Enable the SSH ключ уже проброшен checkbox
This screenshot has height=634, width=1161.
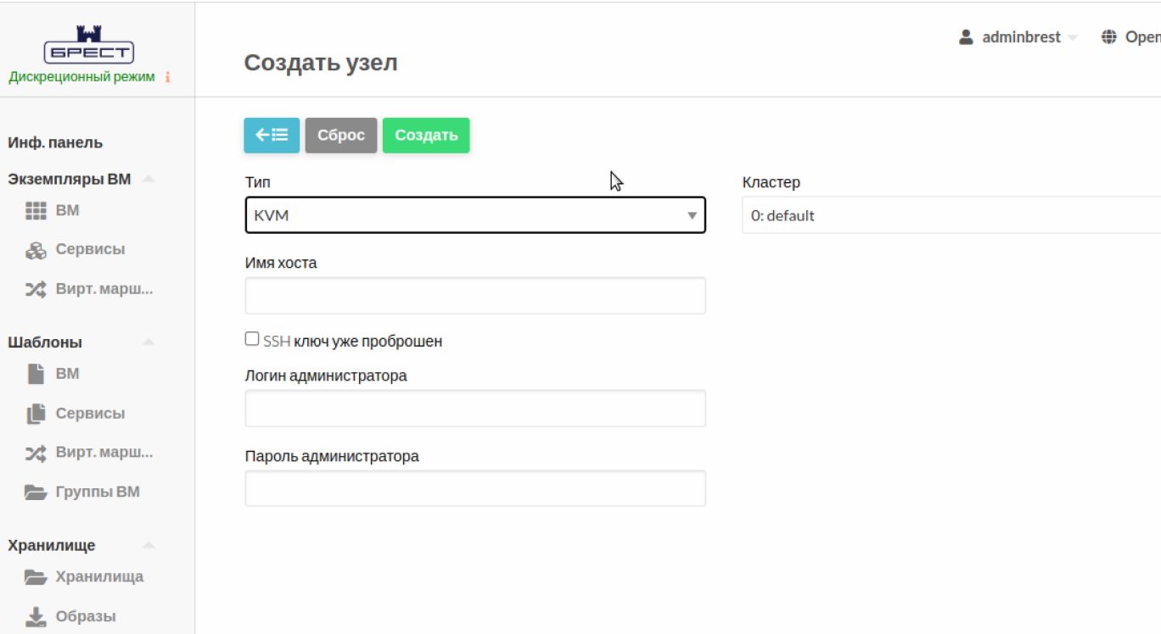coord(252,339)
